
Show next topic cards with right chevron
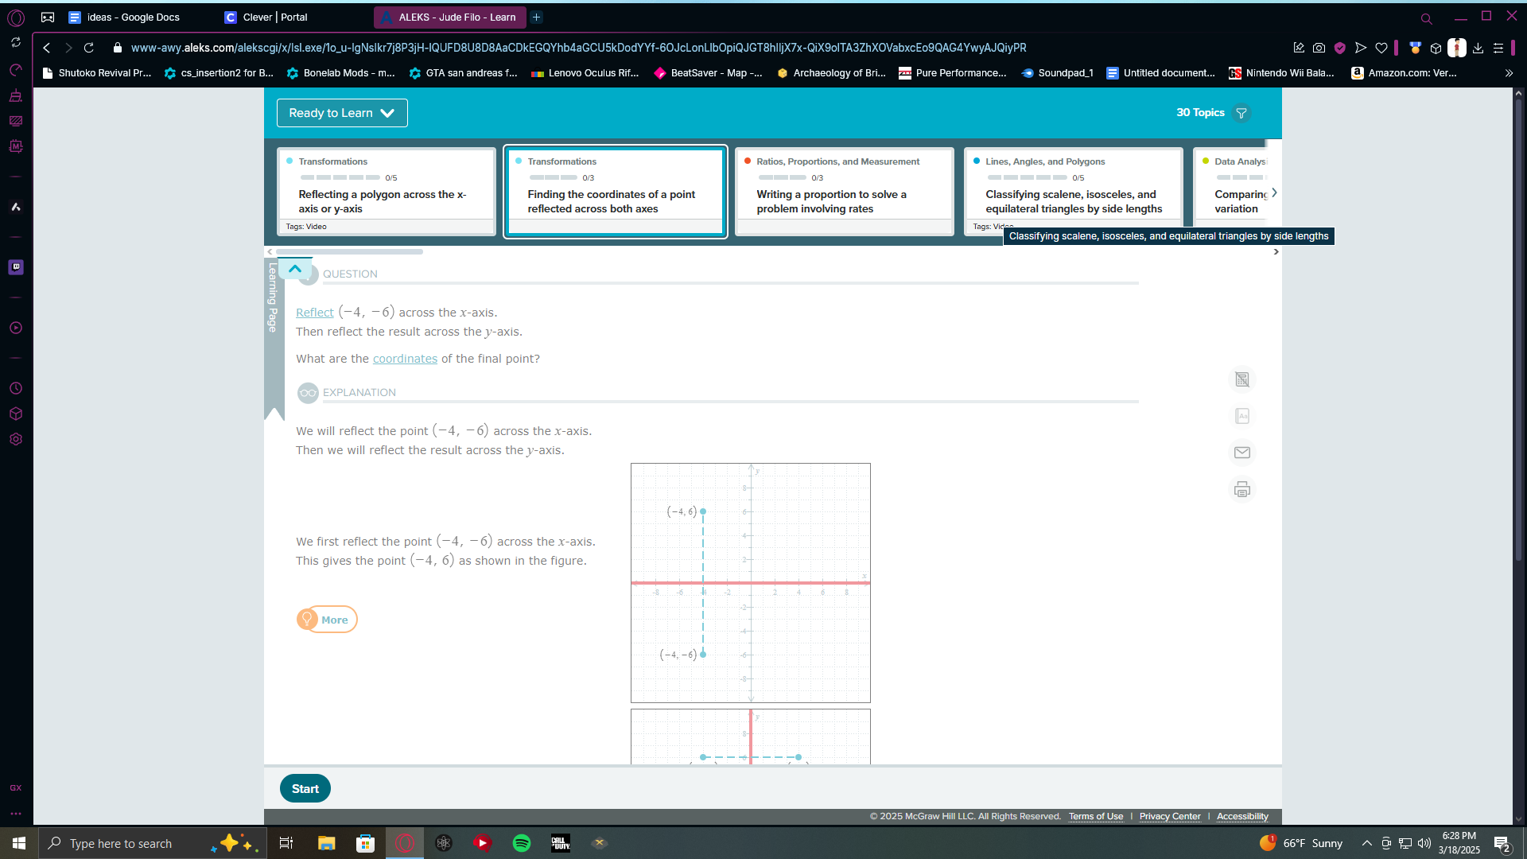[x=1274, y=192]
